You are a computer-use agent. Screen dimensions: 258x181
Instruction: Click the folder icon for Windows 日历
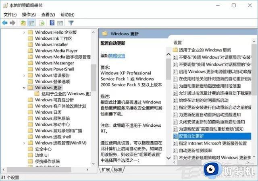pyautogui.click(x=30, y=112)
